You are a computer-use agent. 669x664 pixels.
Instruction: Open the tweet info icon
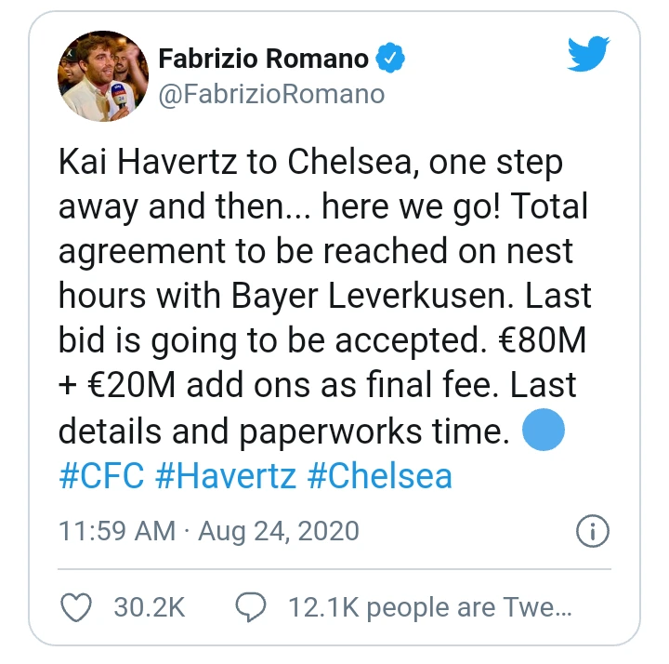point(592,531)
